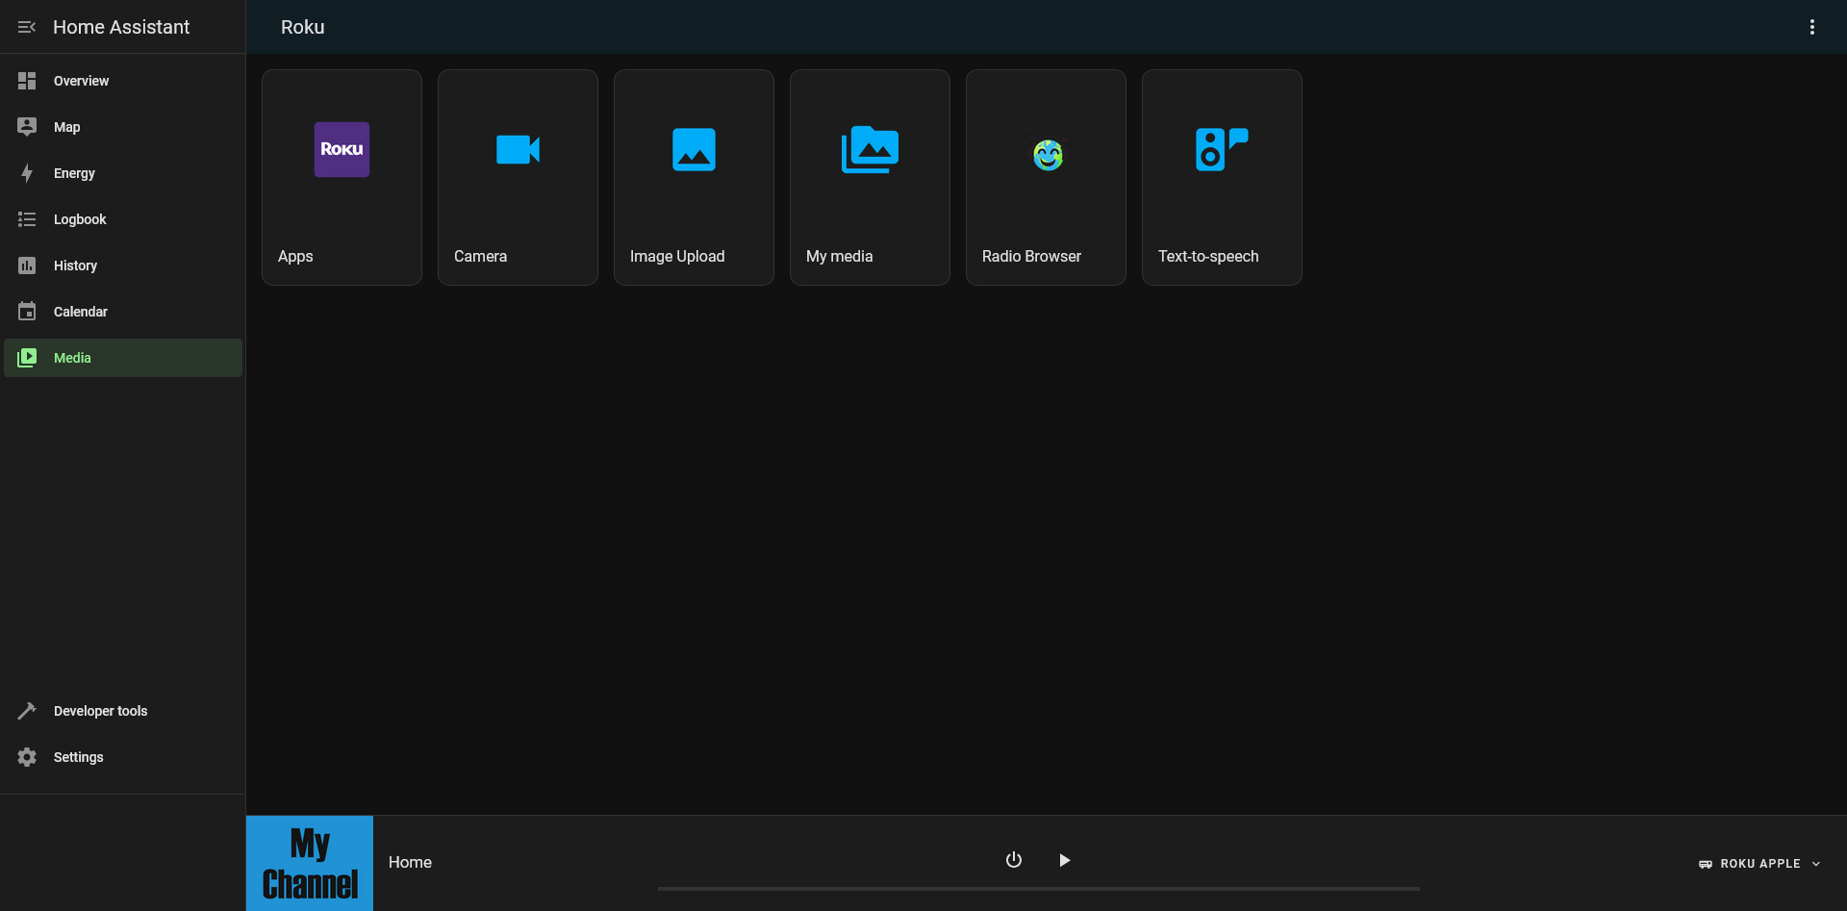Open the Text-to-speech card label
The width and height of the screenshot is (1847, 911).
[1208, 256]
